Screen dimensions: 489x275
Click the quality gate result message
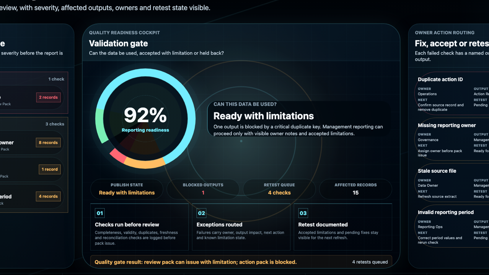coord(196,262)
